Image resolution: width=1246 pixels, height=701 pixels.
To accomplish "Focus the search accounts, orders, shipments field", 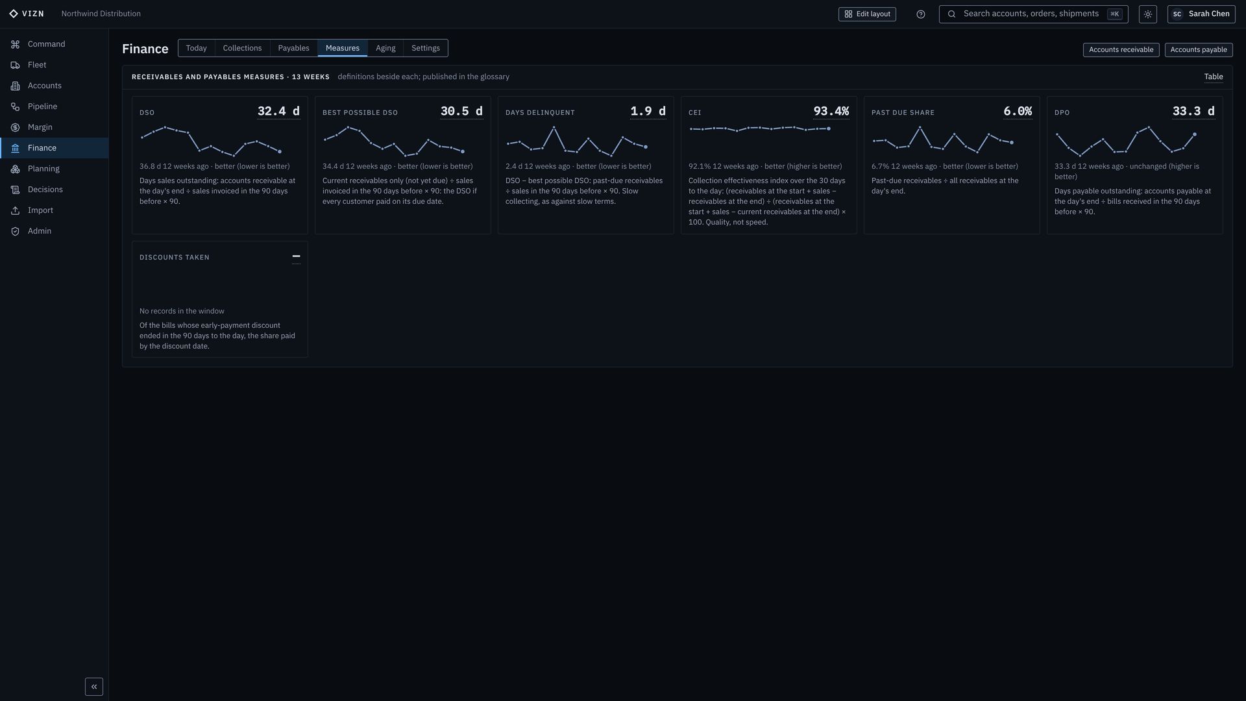I will (x=1033, y=14).
